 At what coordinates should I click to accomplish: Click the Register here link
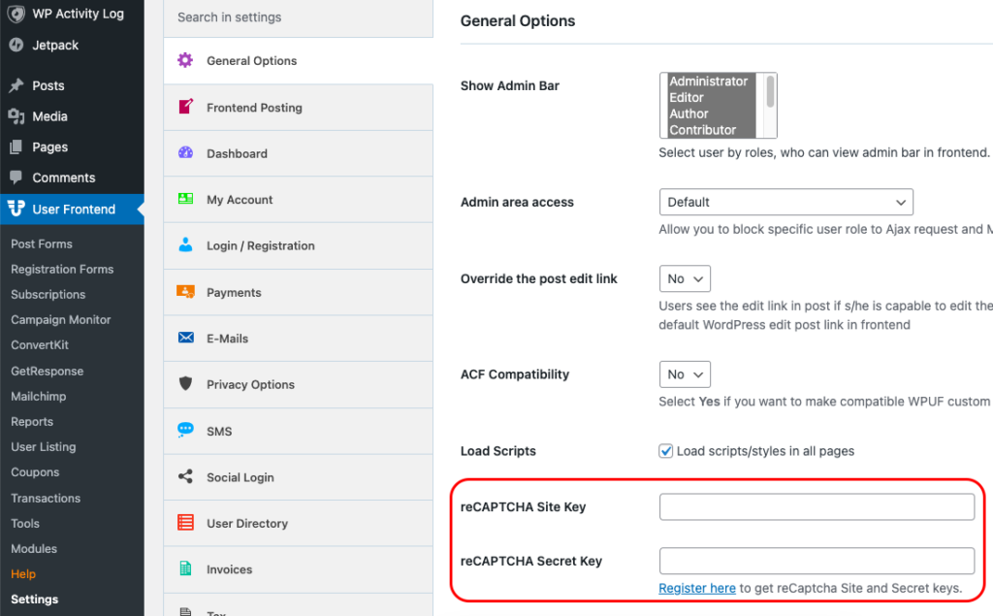tap(697, 588)
